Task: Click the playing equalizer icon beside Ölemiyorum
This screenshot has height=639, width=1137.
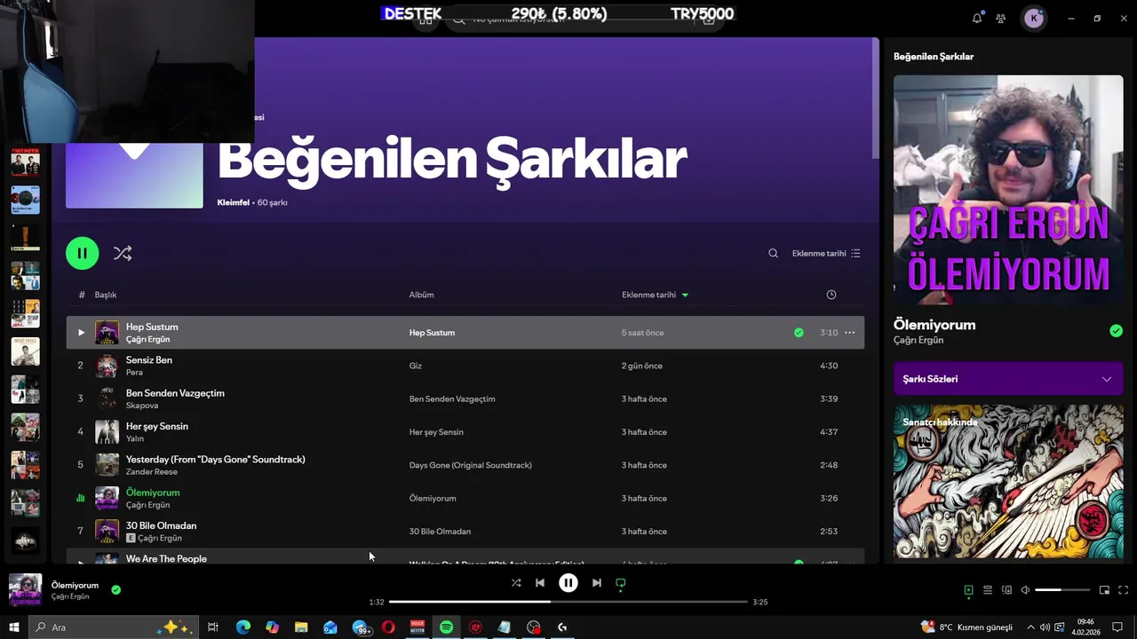Action: pyautogui.click(x=81, y=499)
